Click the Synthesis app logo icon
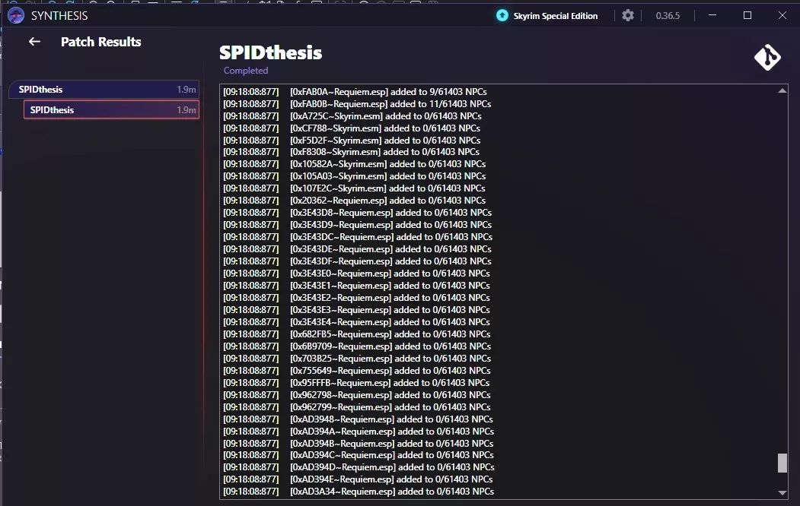The width and height of the screenshot is (800, 506). pos(16,16)
